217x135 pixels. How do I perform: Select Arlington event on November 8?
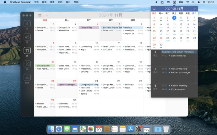[45, 50]
